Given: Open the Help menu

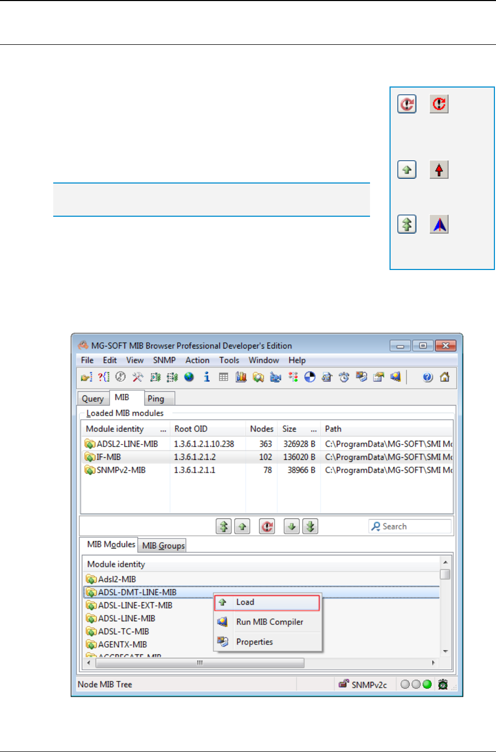Looking at the screenshot, I should pyautogui.click(x=297, y=360).
